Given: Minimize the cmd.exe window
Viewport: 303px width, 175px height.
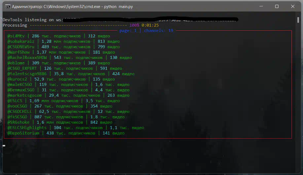Looking at the screenshot, I should coord(261,6).
